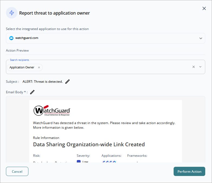Click the Applications icons in the email preview
Image resolution: width=212 pixels, height=183 pixels.
(109, 161)
